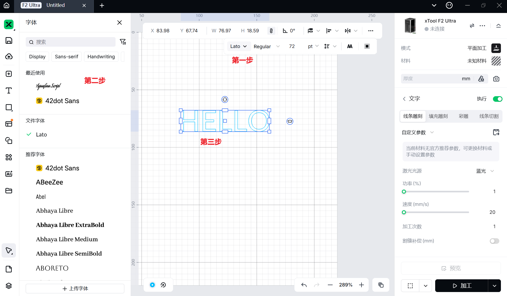Switch to the 填充雕刻 tab

click(438, 116)
